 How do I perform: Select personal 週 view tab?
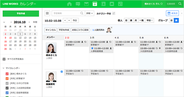[x=131, y=20]
